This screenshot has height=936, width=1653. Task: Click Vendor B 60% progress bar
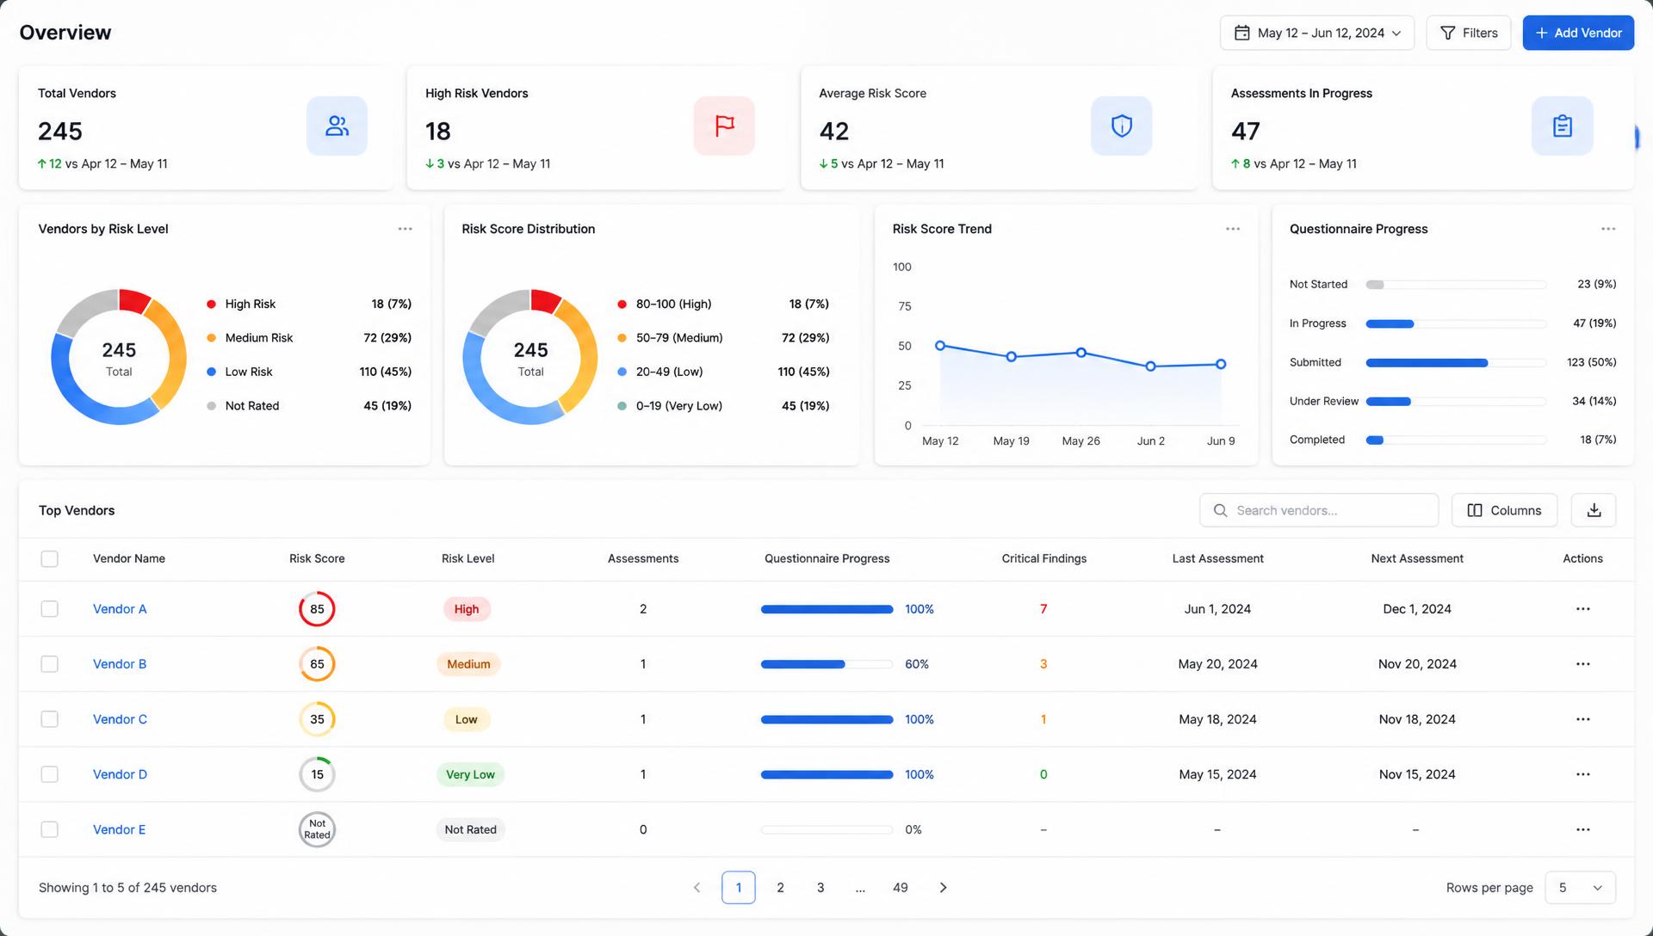coord(826,664)
